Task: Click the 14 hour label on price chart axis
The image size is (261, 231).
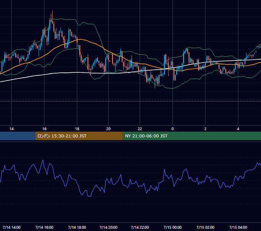Action: click(12, 129)
